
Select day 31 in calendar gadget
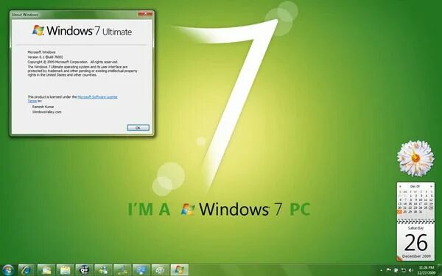(421, 212)
